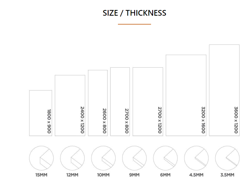Select the 6MM thickness circle icon

click(x=165, y=158)
